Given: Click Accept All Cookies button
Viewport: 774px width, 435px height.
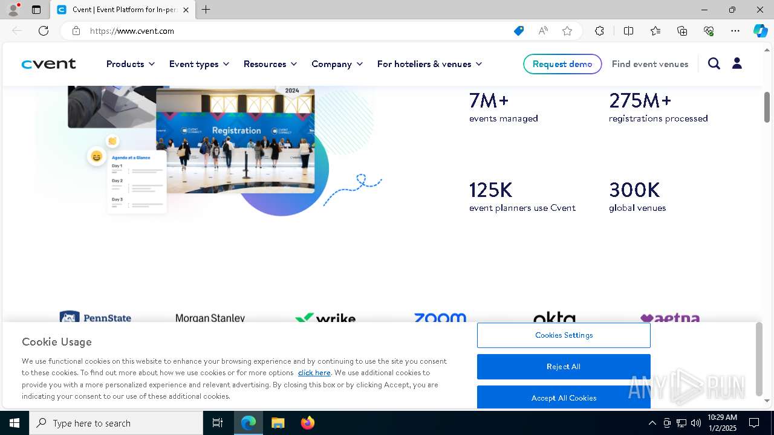Looking at the screenshot, I should point(564,398).
